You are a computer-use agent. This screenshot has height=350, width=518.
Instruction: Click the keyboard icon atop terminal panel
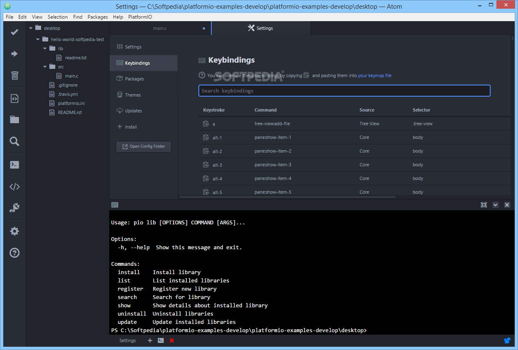(x=115, y=205)
